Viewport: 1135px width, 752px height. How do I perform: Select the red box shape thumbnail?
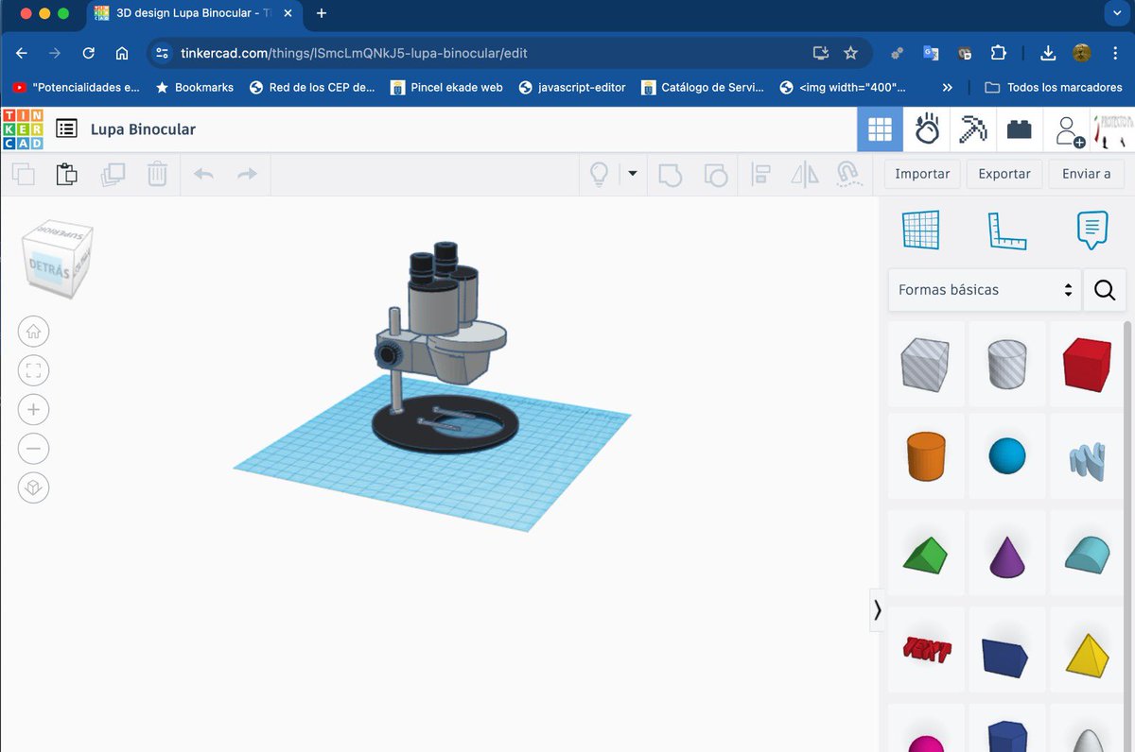pos(1086,363)
